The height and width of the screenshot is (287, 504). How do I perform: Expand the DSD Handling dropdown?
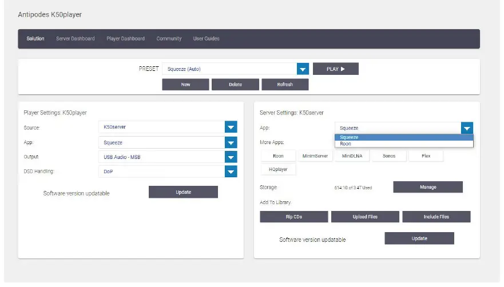pyautogui.click(x=231, y=171)
